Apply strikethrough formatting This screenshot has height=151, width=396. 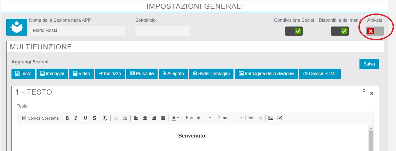tap(94, 118)
